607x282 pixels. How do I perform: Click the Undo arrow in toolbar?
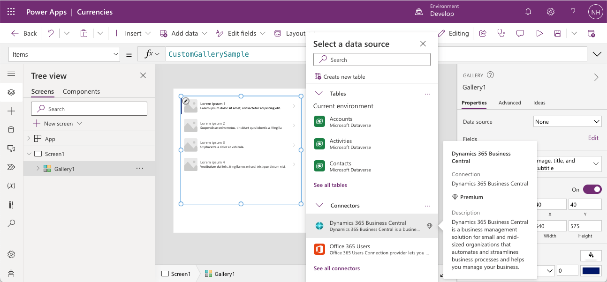click(x=51, y=33)
